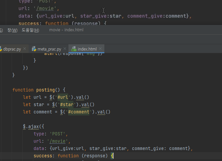Select the index.html editor tab
The image size is (222, 161).
point(87,49)
